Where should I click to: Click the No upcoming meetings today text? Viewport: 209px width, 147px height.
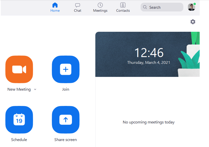pos(149,122)
